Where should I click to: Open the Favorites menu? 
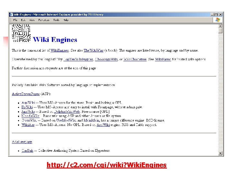tap(44, 20)
